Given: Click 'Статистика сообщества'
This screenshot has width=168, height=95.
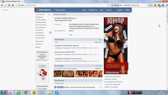Looking at the screenshot, I should click(112, 84).
